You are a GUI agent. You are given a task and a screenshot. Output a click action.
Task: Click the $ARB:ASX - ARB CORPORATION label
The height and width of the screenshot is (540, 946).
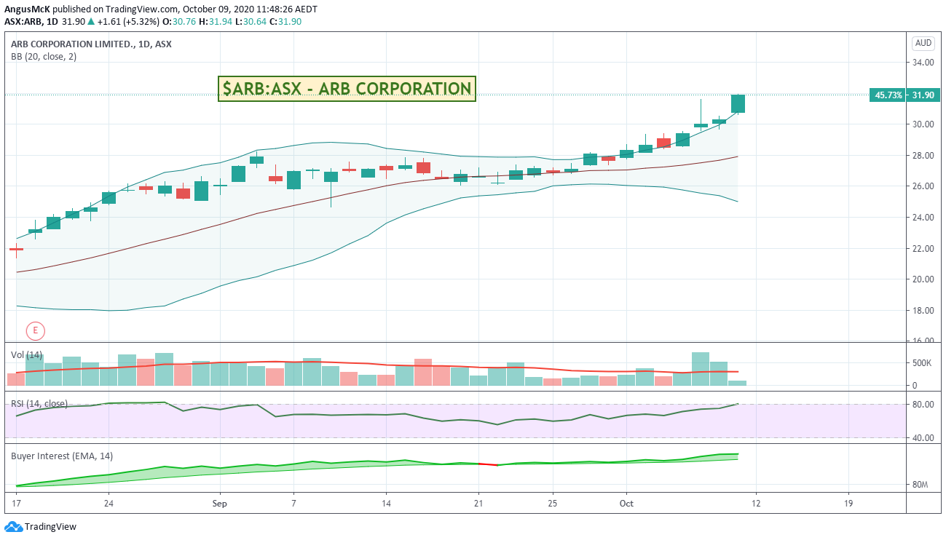coord(347,89)
